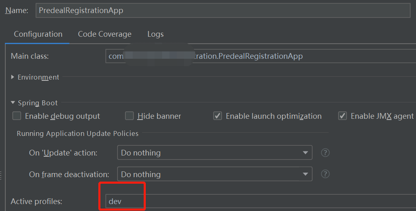Click the On 'Update' action label
Viewport: 416px width, 211px height.
point(63,153)
